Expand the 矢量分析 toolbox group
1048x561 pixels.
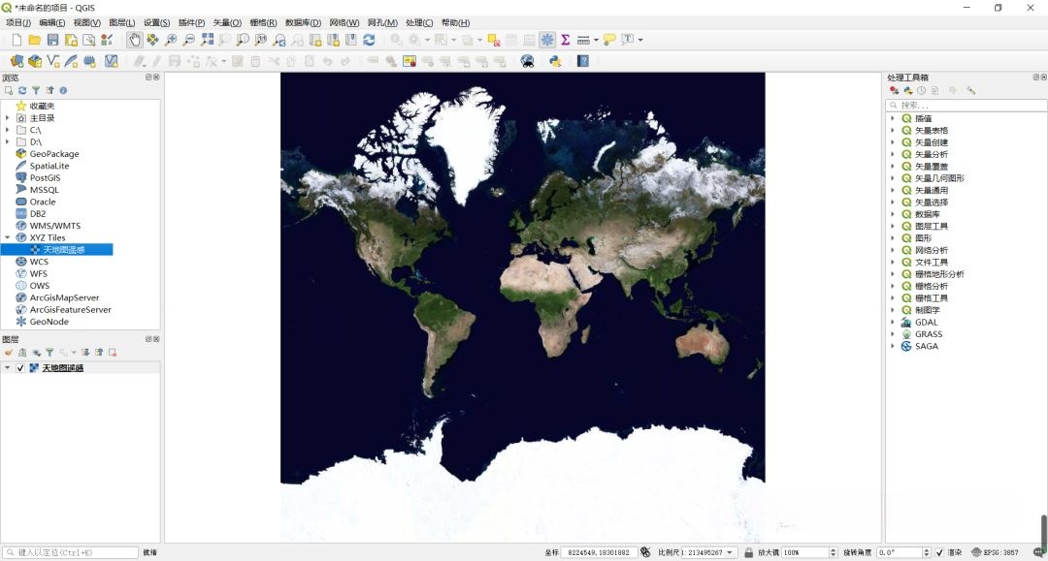[893, 154]
